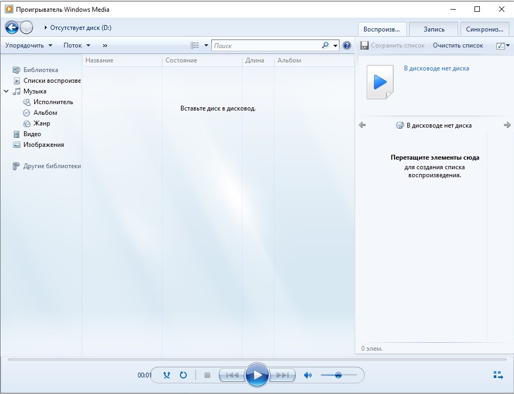
Task: Open the Поток dropdown menu
Action: (77, 45)
